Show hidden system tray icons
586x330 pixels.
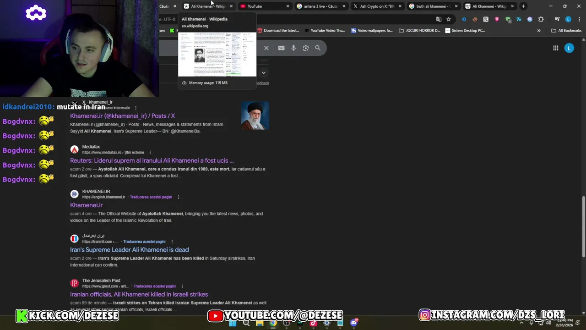[521, 323]
